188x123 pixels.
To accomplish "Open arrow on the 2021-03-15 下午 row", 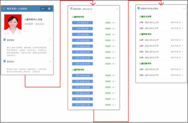I will (182, 58).
